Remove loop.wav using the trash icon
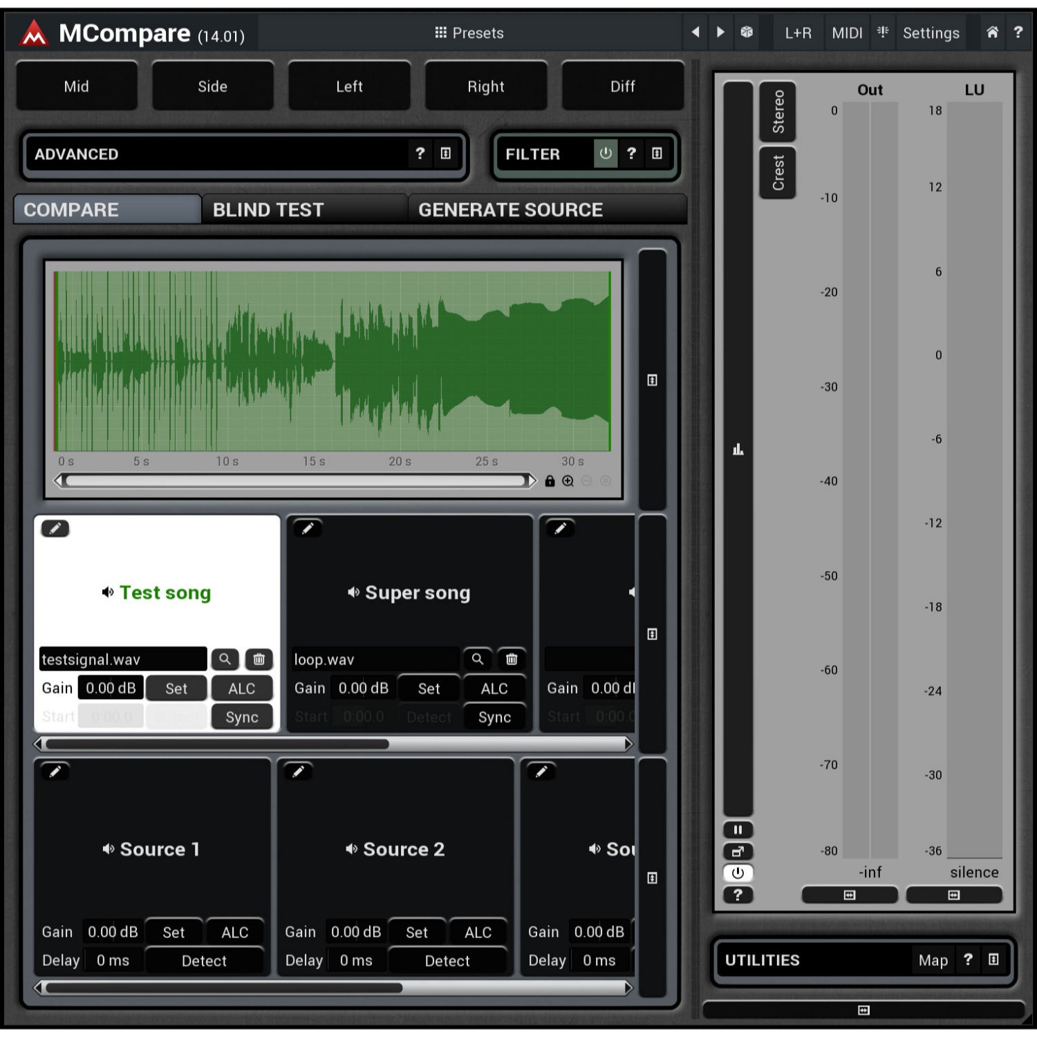1037x1037 pixels. click(512, 659)
